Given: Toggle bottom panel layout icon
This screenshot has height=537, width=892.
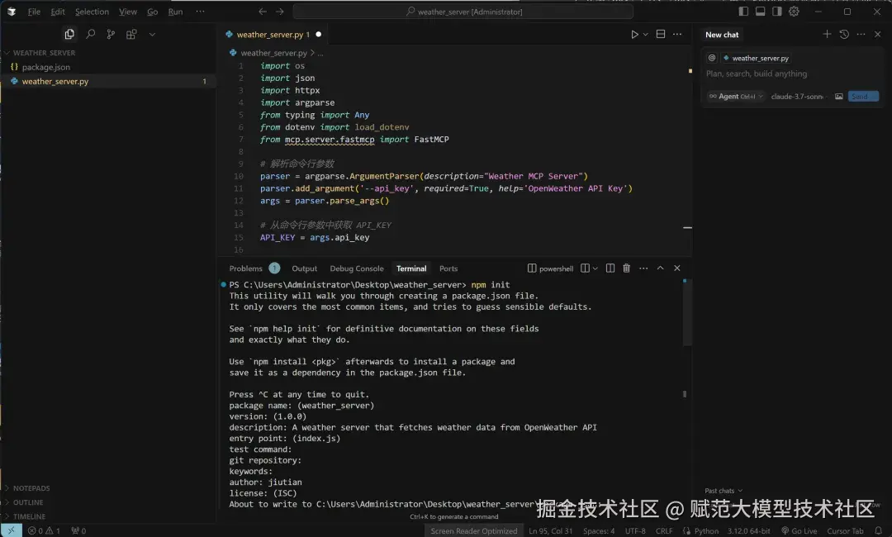Looking at the screenshot, I should [760, 12].
